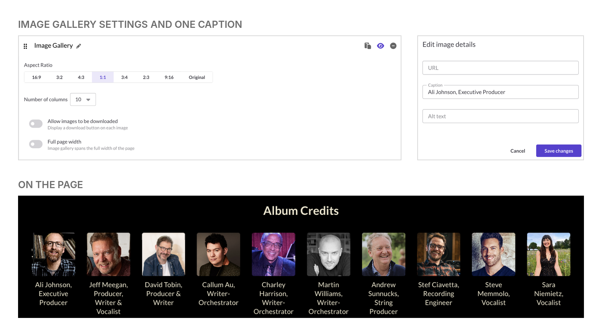Click Jeff Meegan's photo thumbnail
The image size is (602, 336).
(x=108, y=254)
